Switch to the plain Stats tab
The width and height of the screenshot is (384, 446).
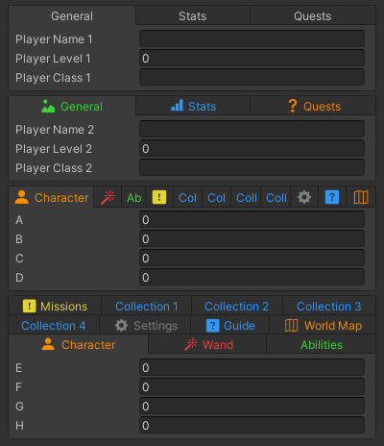coord(193,15)
